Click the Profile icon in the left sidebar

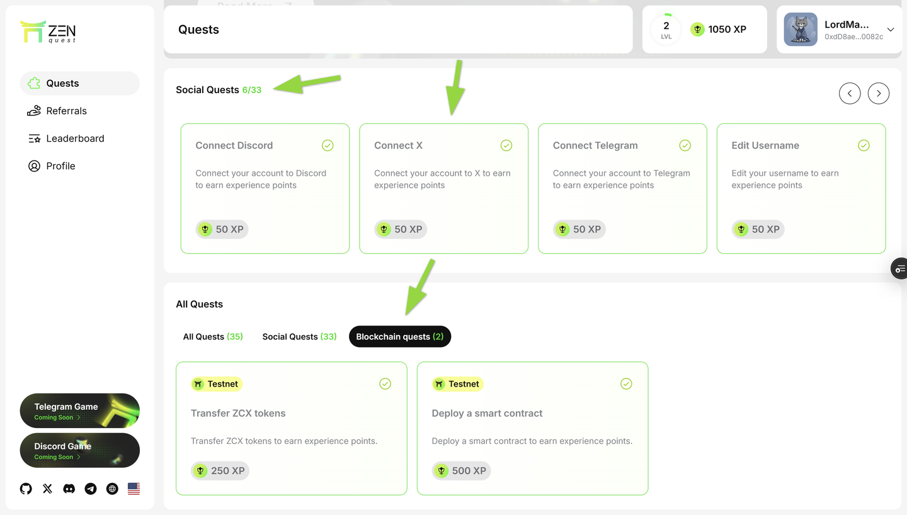coord(33,166)
